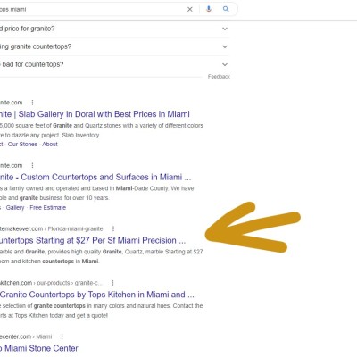357x357 pixels.
Task: Clear the search box with X icon
Action: click(x=190, y=9)
